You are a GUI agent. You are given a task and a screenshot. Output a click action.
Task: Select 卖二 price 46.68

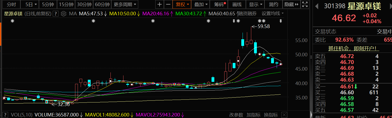click(347, 74)
